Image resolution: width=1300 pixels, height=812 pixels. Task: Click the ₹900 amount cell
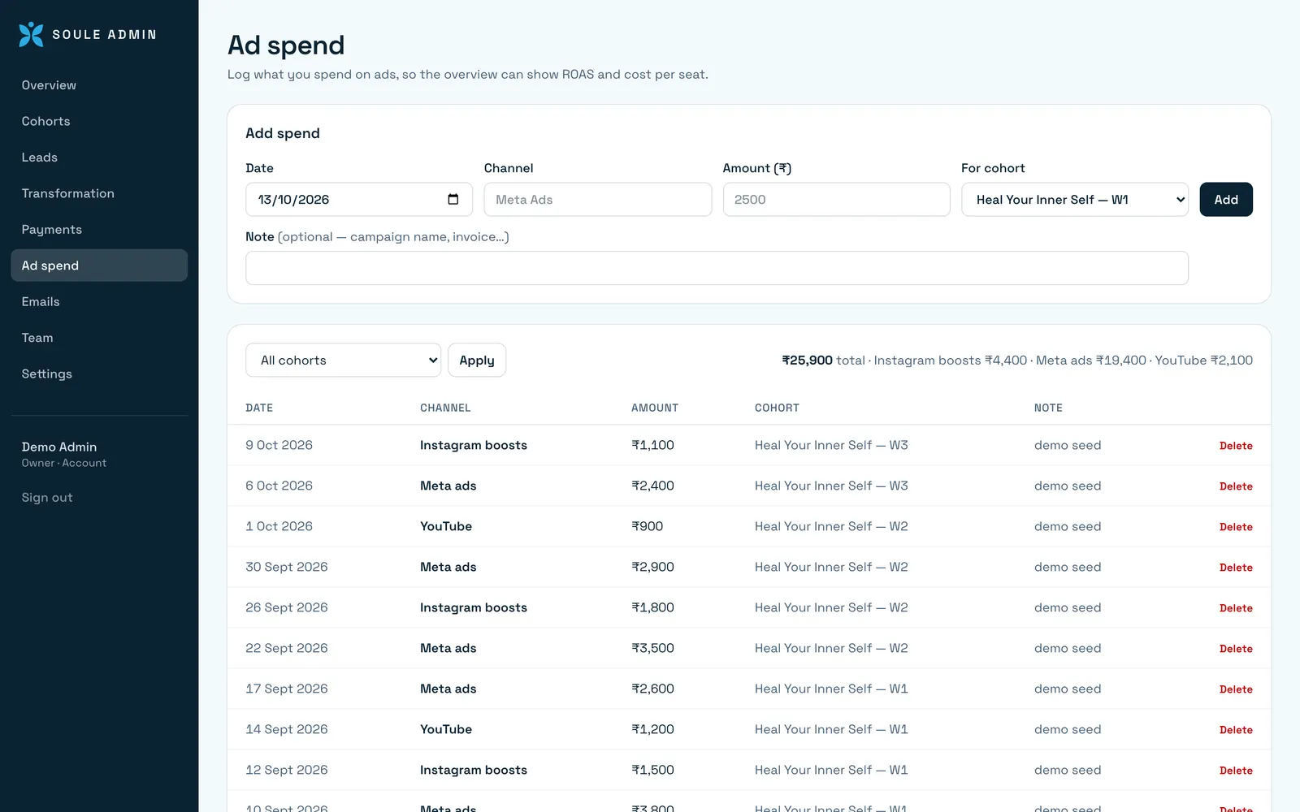(647, 526)
